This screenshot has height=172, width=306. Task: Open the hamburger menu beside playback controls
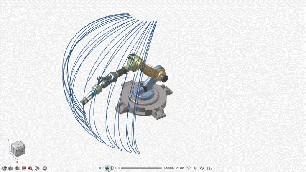point(95,168)
